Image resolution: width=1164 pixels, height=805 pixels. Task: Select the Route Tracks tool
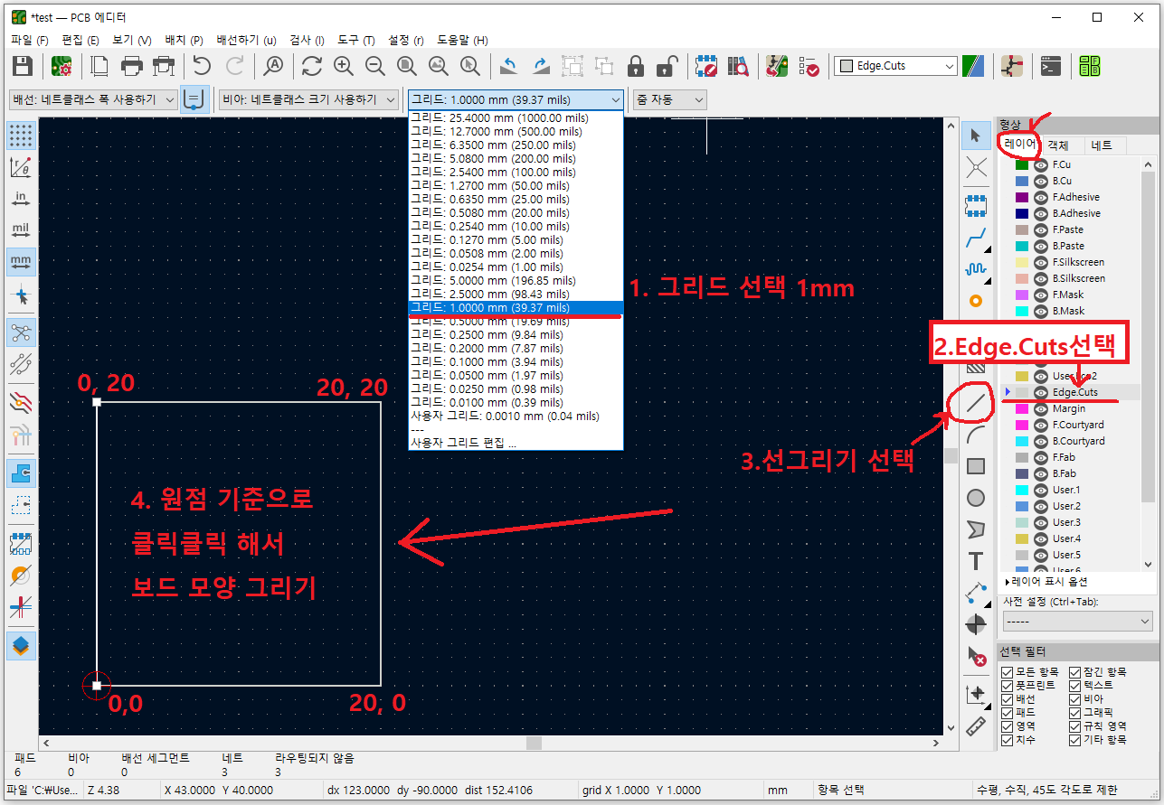click(x=975, y=239)
